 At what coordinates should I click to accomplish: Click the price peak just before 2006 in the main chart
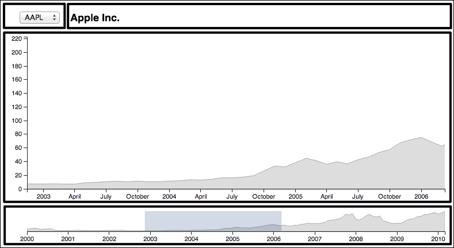[x=421, y=138]
